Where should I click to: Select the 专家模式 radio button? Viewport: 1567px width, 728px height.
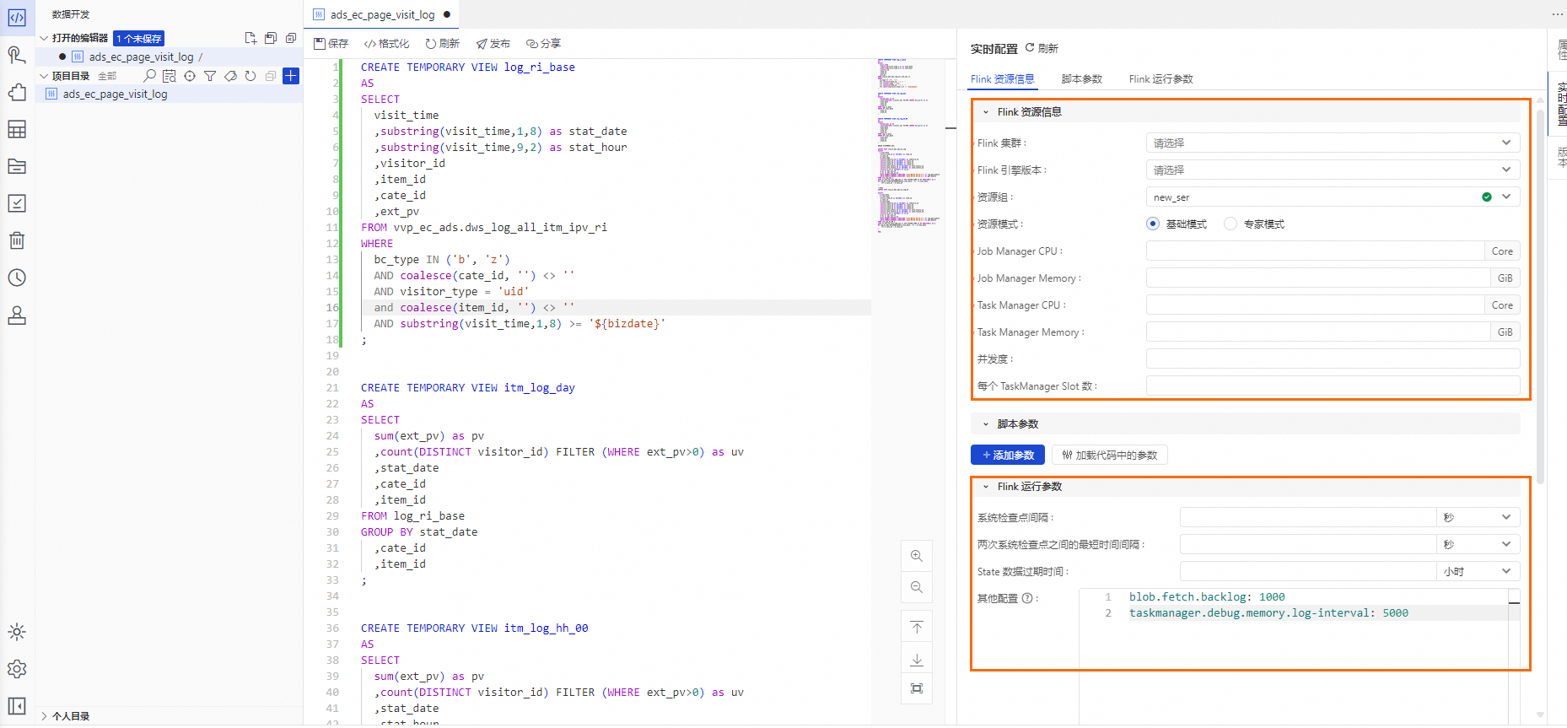click(x=1230, y=224)
